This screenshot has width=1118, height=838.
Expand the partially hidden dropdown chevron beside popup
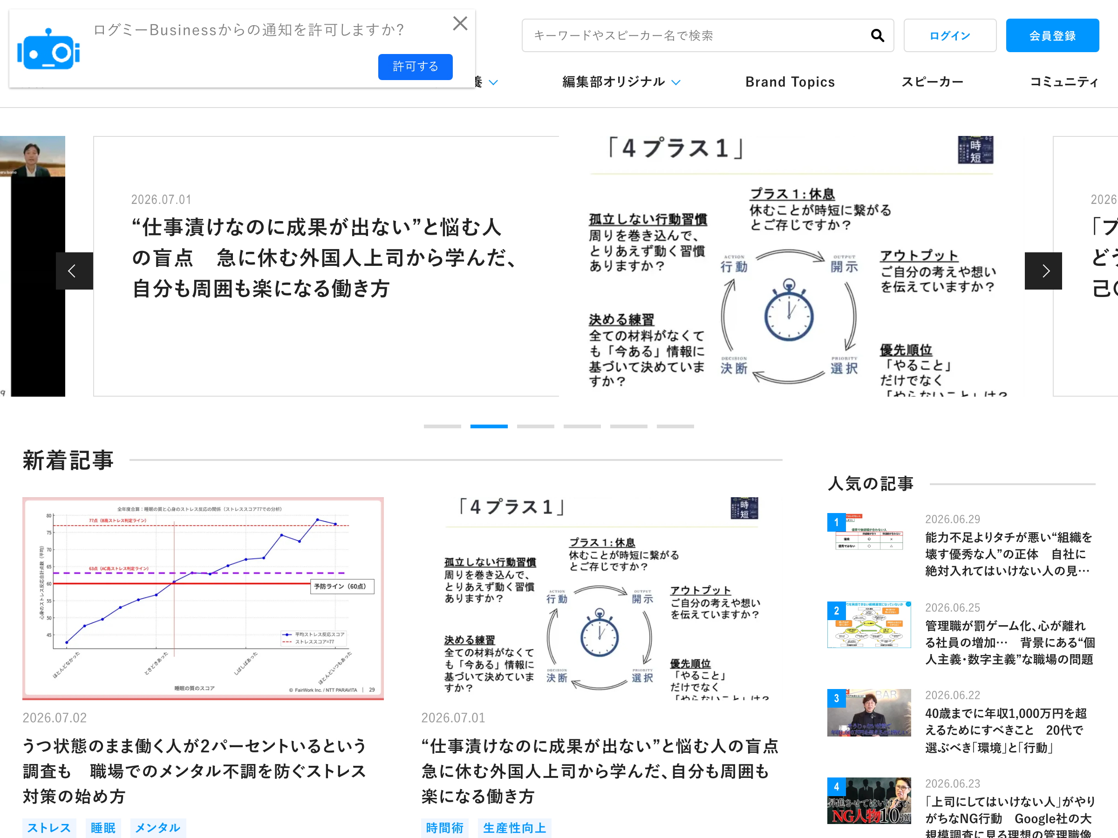point(493,82)
